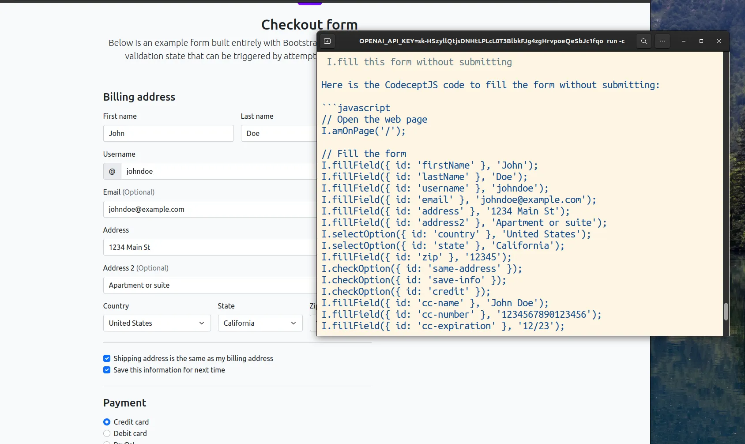The image size is (745, 444).
Task: Open the Country dropdown
Action: click(157, 323)
